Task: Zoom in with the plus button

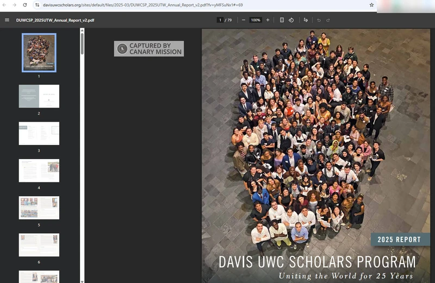Action: 268,20
